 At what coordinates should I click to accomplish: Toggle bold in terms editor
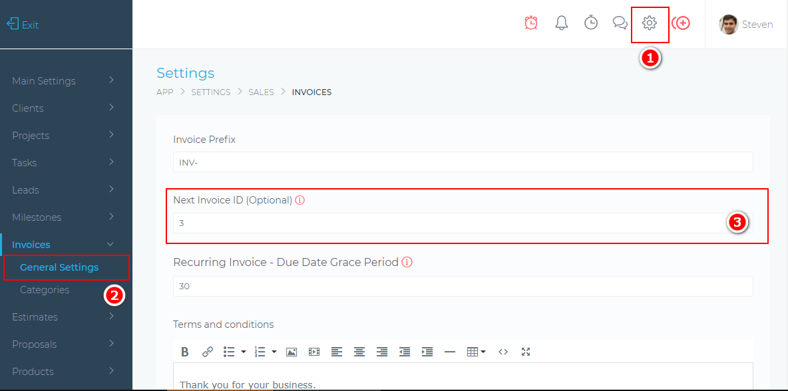pos(185,352)
